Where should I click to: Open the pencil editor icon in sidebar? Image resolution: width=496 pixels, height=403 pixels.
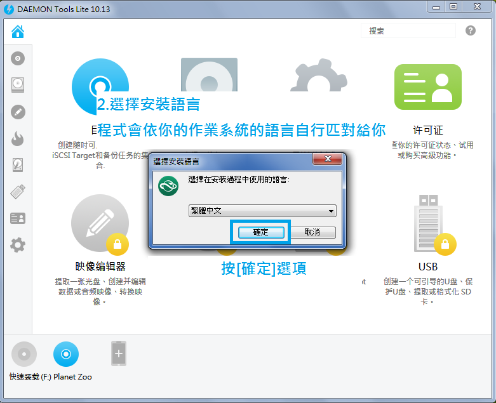pos(18,112)
